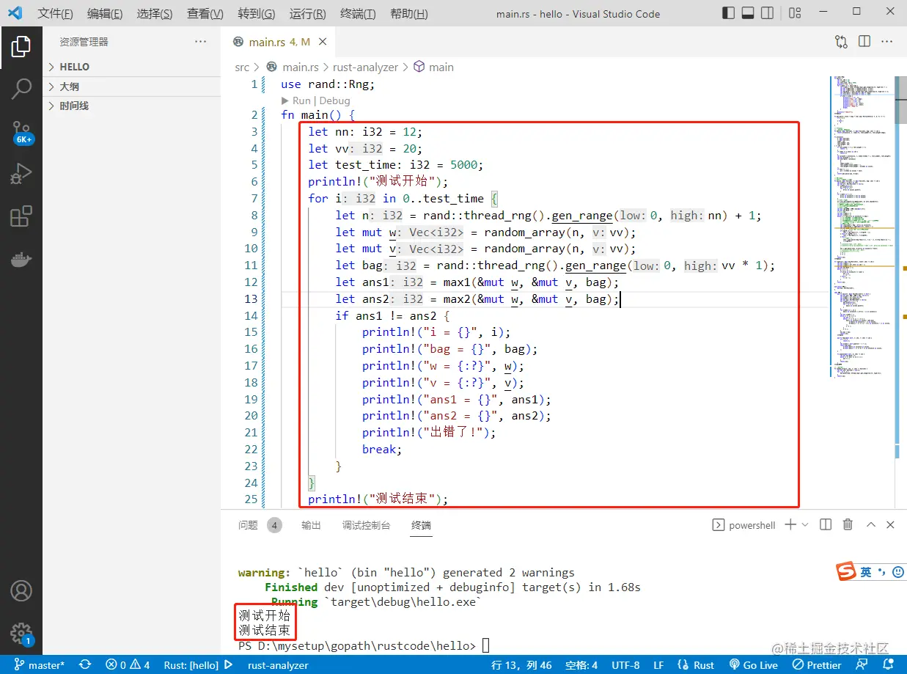Open Explorer panel More Actions ellipsis
907x674 pixels.
pyautogui.click(x=200, y=42)
